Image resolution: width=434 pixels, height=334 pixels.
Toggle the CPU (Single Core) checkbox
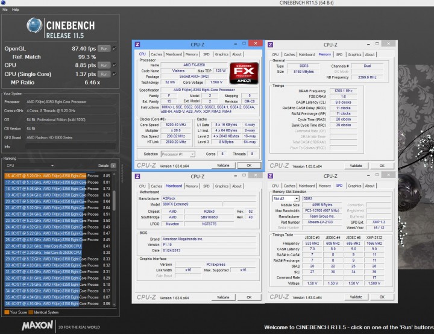[x=115, y=74]
